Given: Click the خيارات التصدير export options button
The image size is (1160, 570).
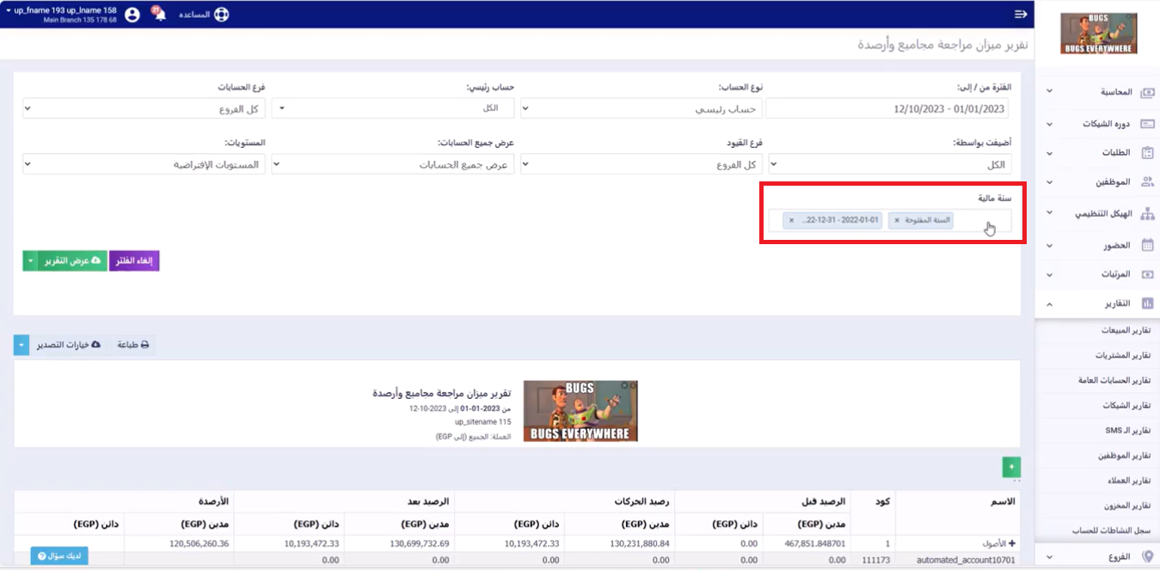Looking at the screenshot, I should click(x=68, y=345).
